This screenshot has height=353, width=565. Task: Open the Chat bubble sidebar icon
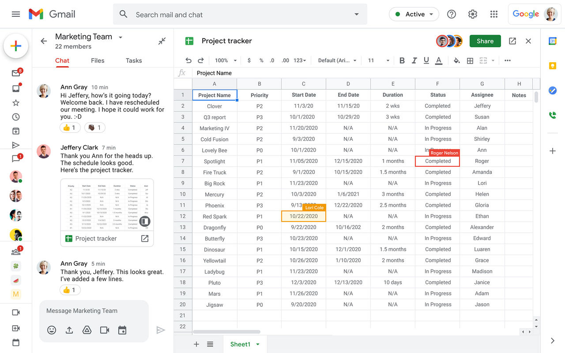click(x=16, y=159)
